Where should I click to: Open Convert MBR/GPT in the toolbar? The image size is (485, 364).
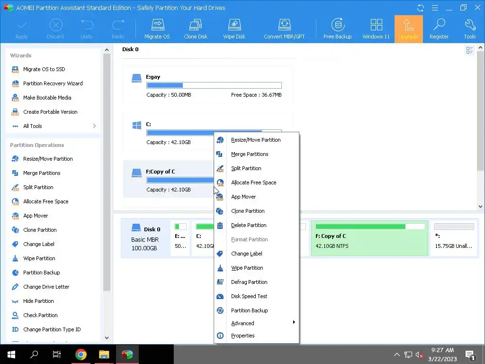(x=284, y=29)
